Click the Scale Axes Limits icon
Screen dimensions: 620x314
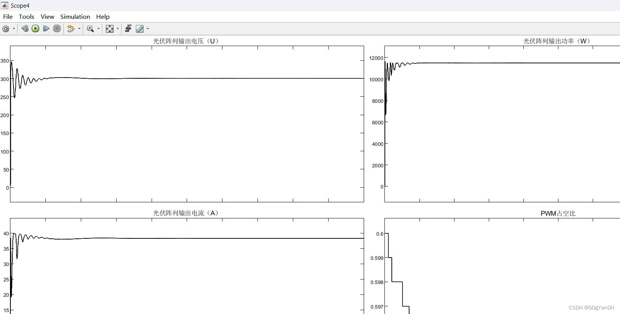[x=110, y=29]
